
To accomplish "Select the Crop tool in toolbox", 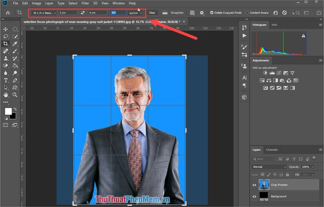I will pyautogui.click(x=6, y=44).
